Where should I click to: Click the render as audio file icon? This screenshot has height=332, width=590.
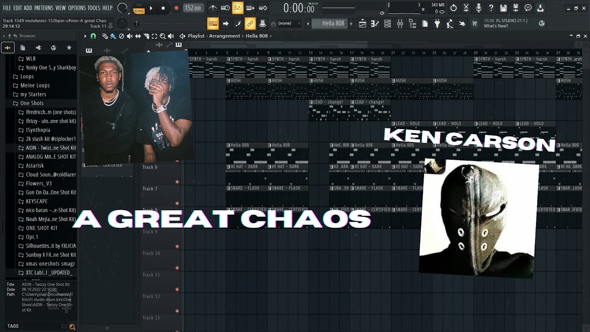pyautogui.click(x=516, y=8)
